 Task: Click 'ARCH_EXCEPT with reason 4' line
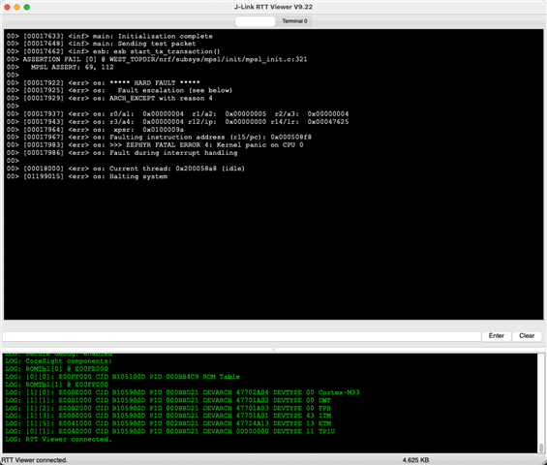coord(109,99)
